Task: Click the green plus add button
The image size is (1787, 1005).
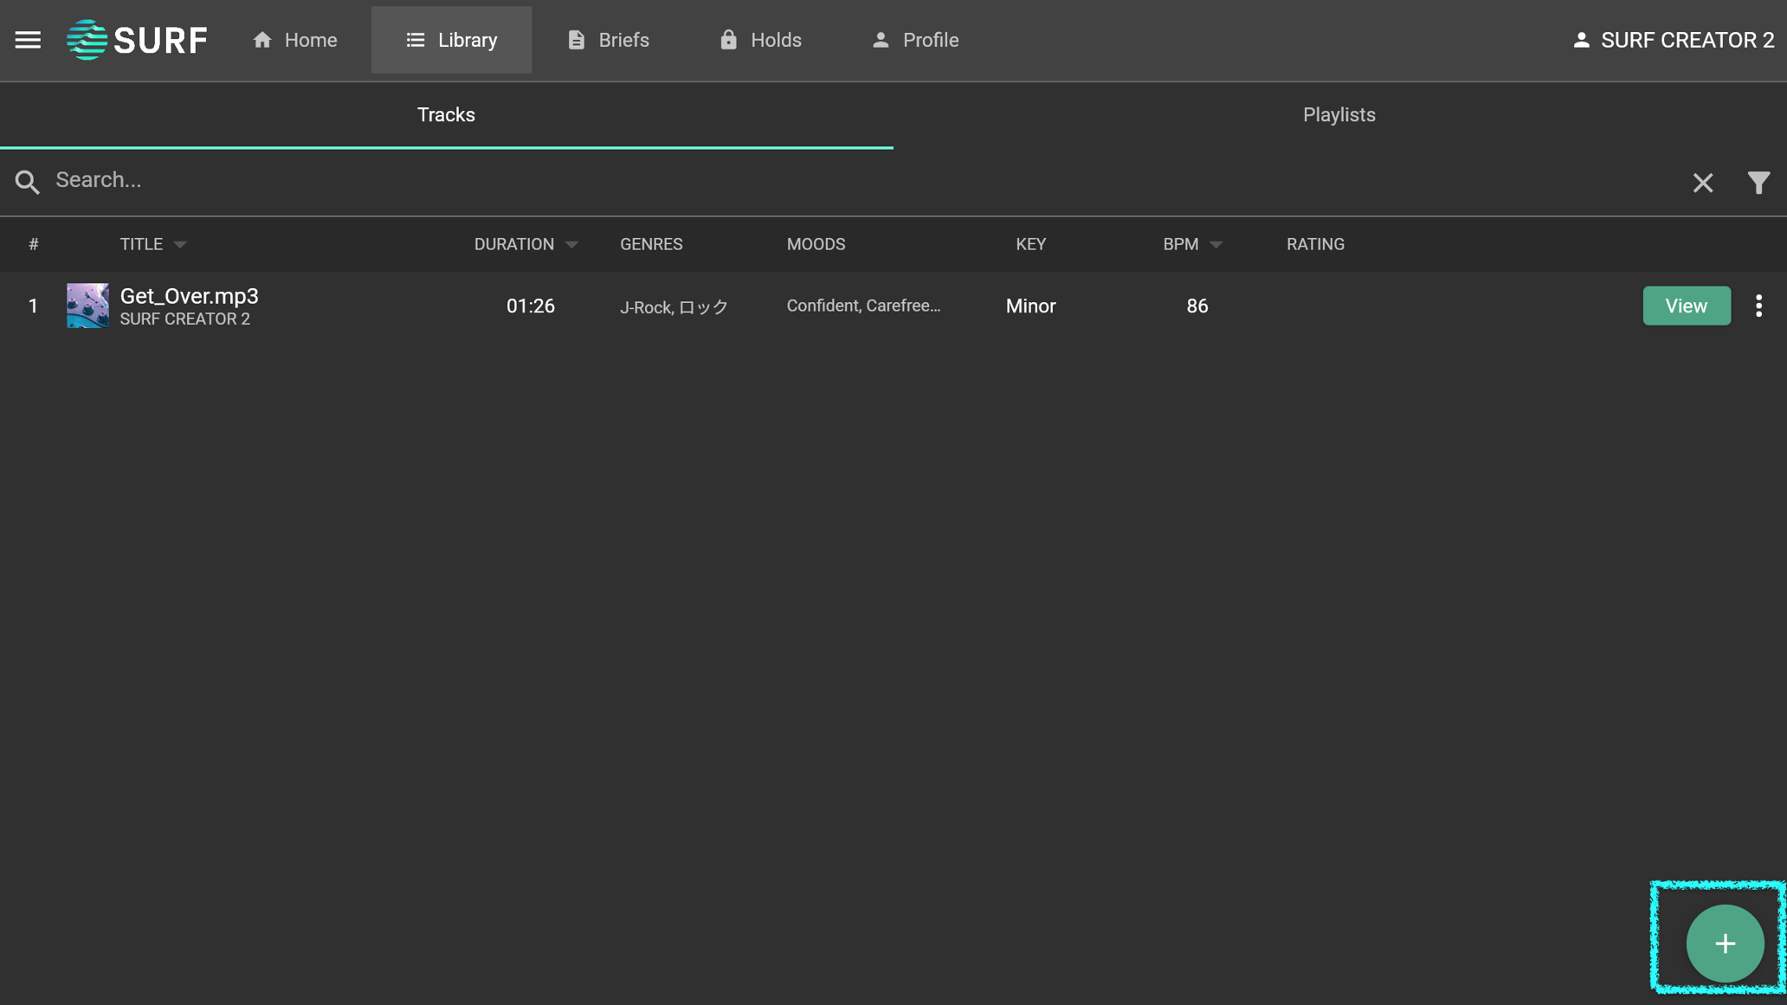Action: 1724,943
